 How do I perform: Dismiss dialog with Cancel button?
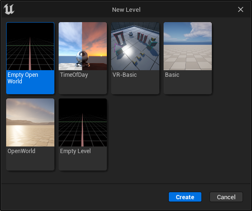click(x=226, y=197)
